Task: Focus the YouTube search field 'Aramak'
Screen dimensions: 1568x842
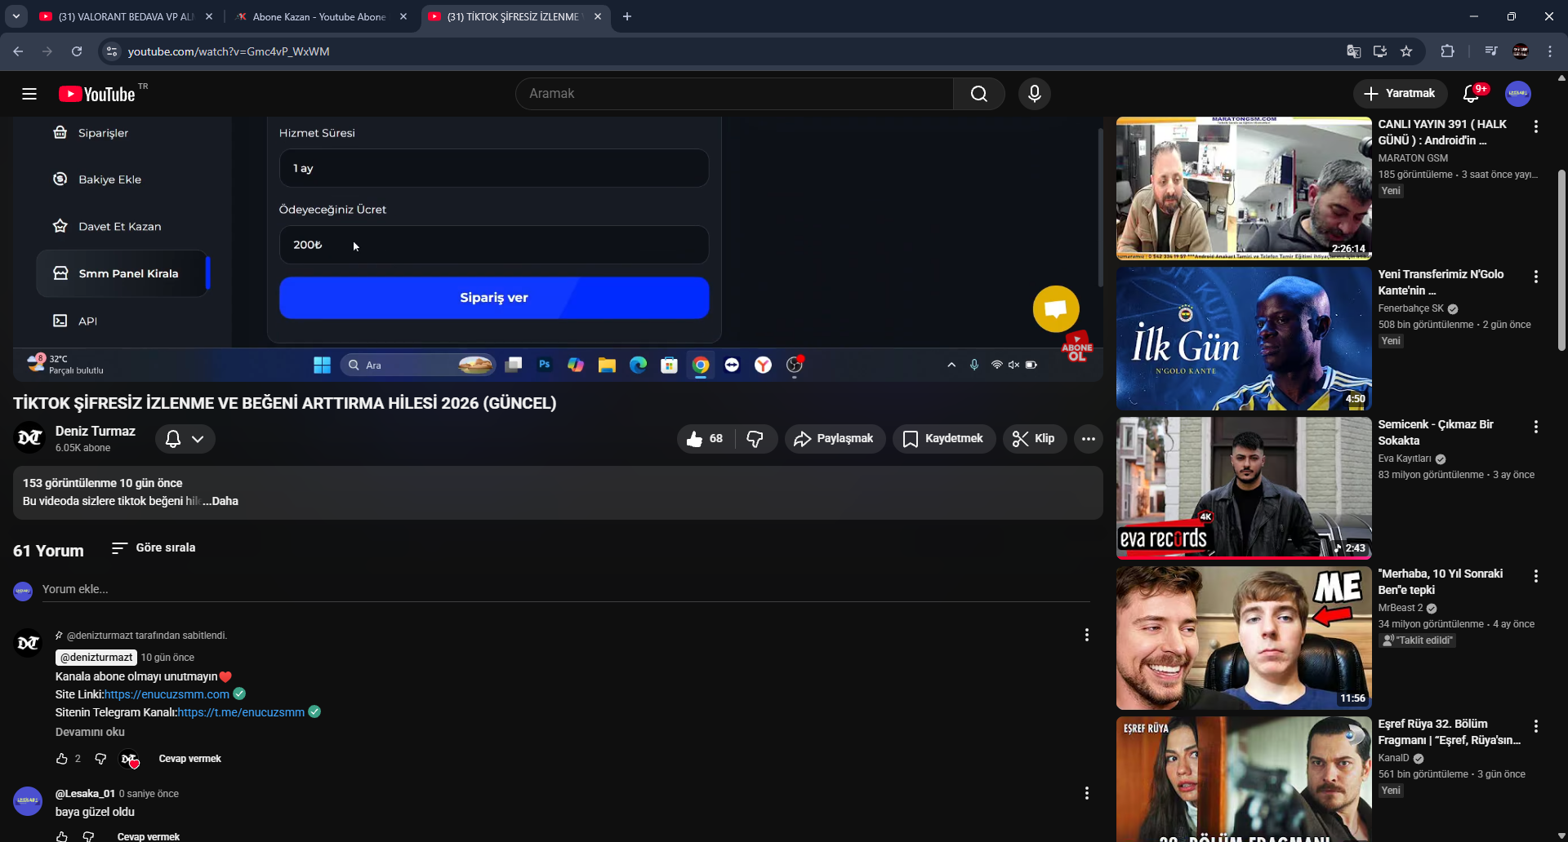Action: (734, 94)
